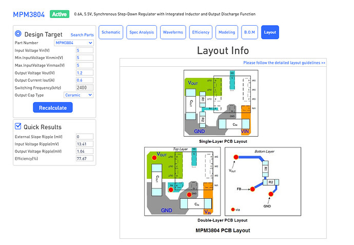Image resolution: width=354 pixels, height=245 pixels.
Task: Click the Double-Layer PCB Layout caption
Action: click(x=223, y=220)
